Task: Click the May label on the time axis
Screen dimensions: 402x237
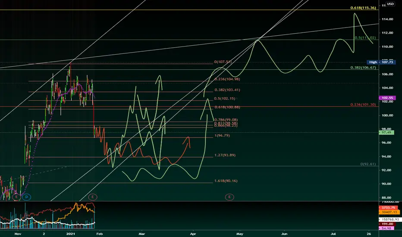Action: pos(240,234)
